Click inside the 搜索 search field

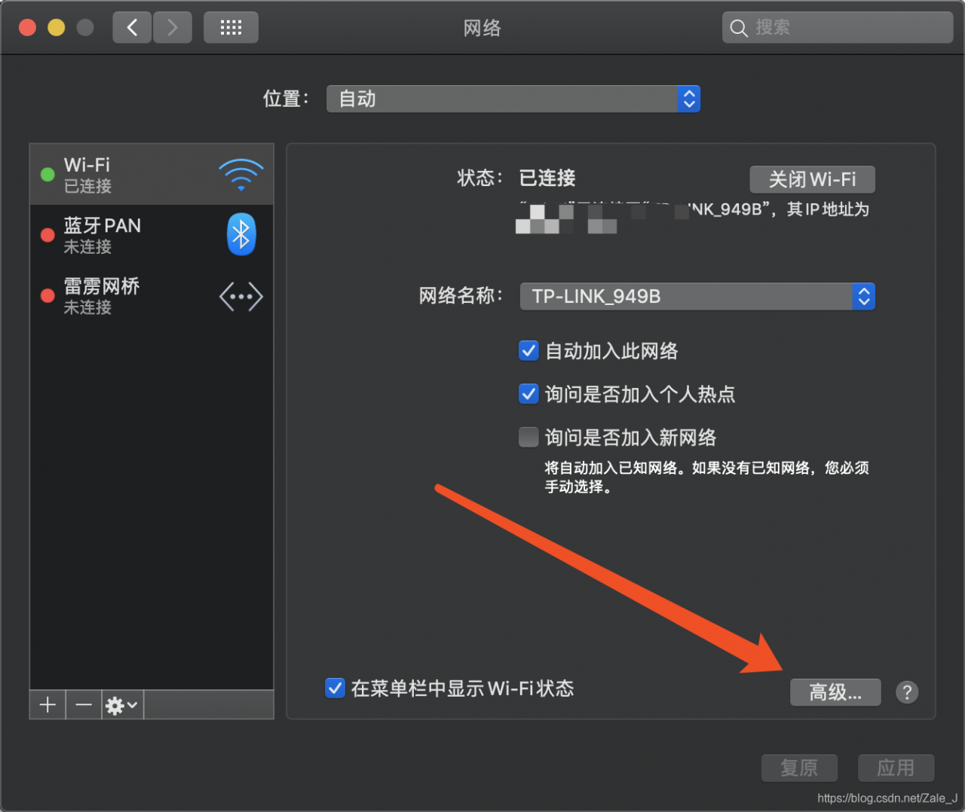coord(837,27)
